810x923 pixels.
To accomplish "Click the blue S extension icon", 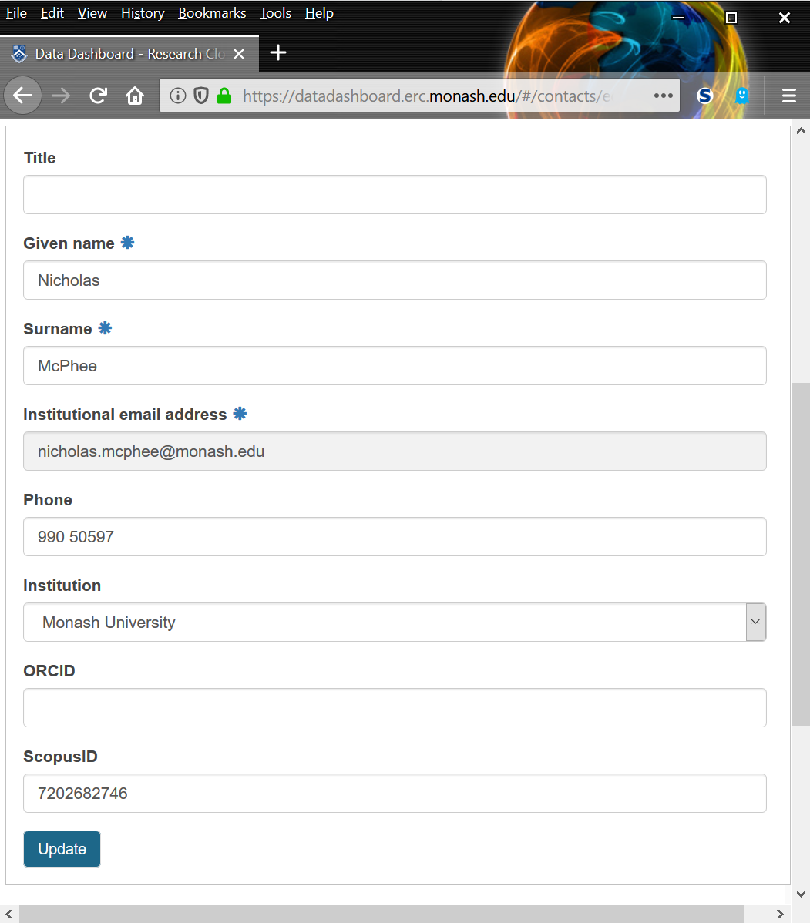I will click(704, 96).
